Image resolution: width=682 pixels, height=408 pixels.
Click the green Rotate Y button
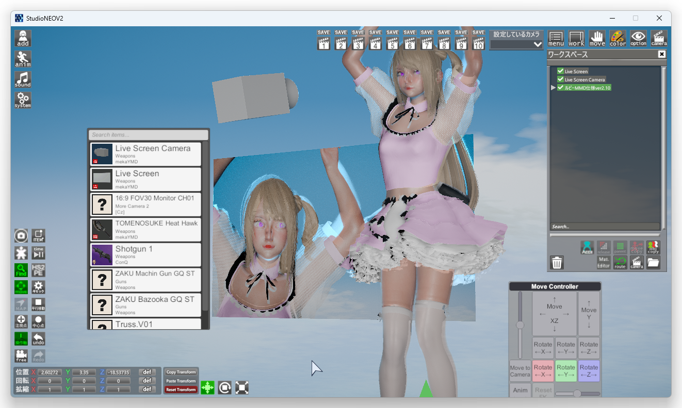566,371
